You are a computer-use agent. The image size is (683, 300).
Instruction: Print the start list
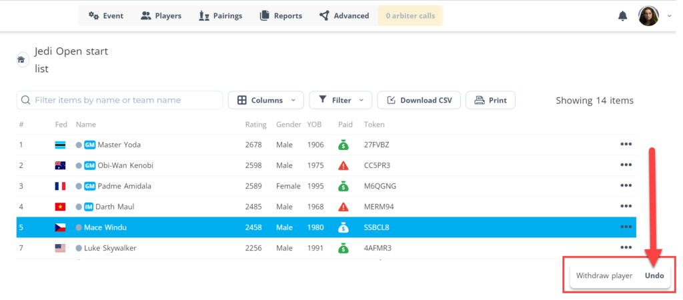[x=490, y=100]
